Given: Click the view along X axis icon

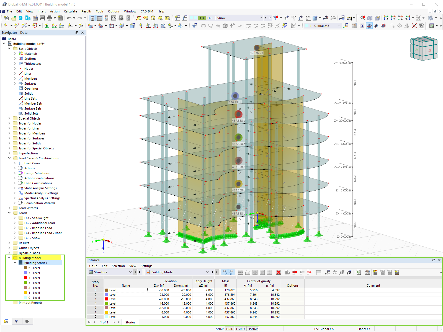Looking at the screenshot, I should pyautogui.click(x=386, y=18).
